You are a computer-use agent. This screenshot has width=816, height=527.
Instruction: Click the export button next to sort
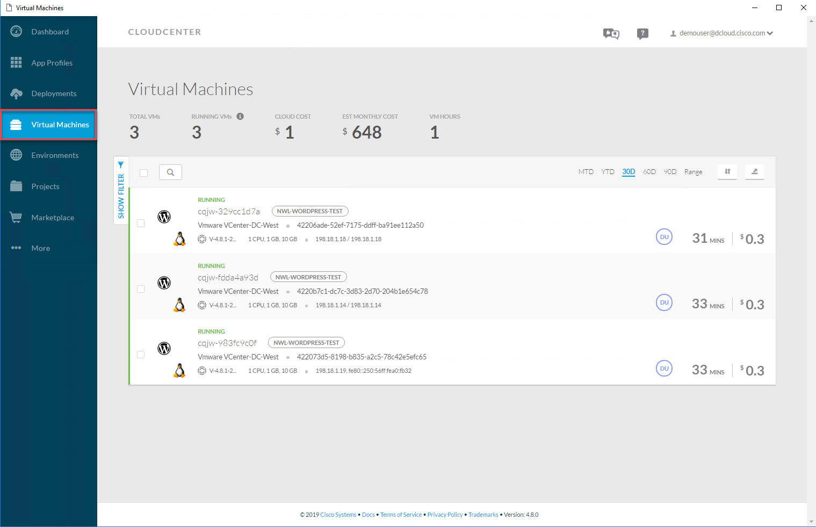755,172
